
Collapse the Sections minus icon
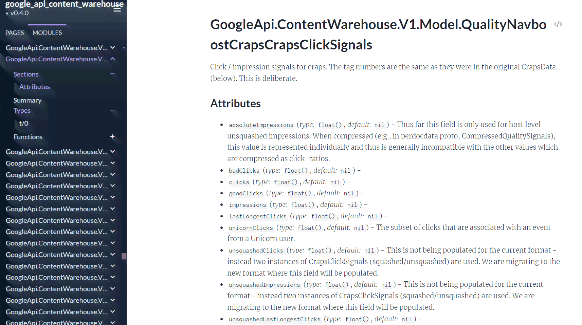(112, 74)
